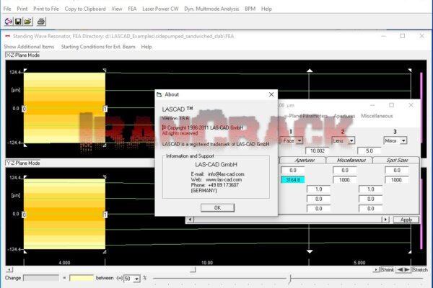Image resolution: width=433 pixels, height=288 pixels.
Task: Click the upward lens arrow marker in X-Z plot
Action: pos(310,71)
